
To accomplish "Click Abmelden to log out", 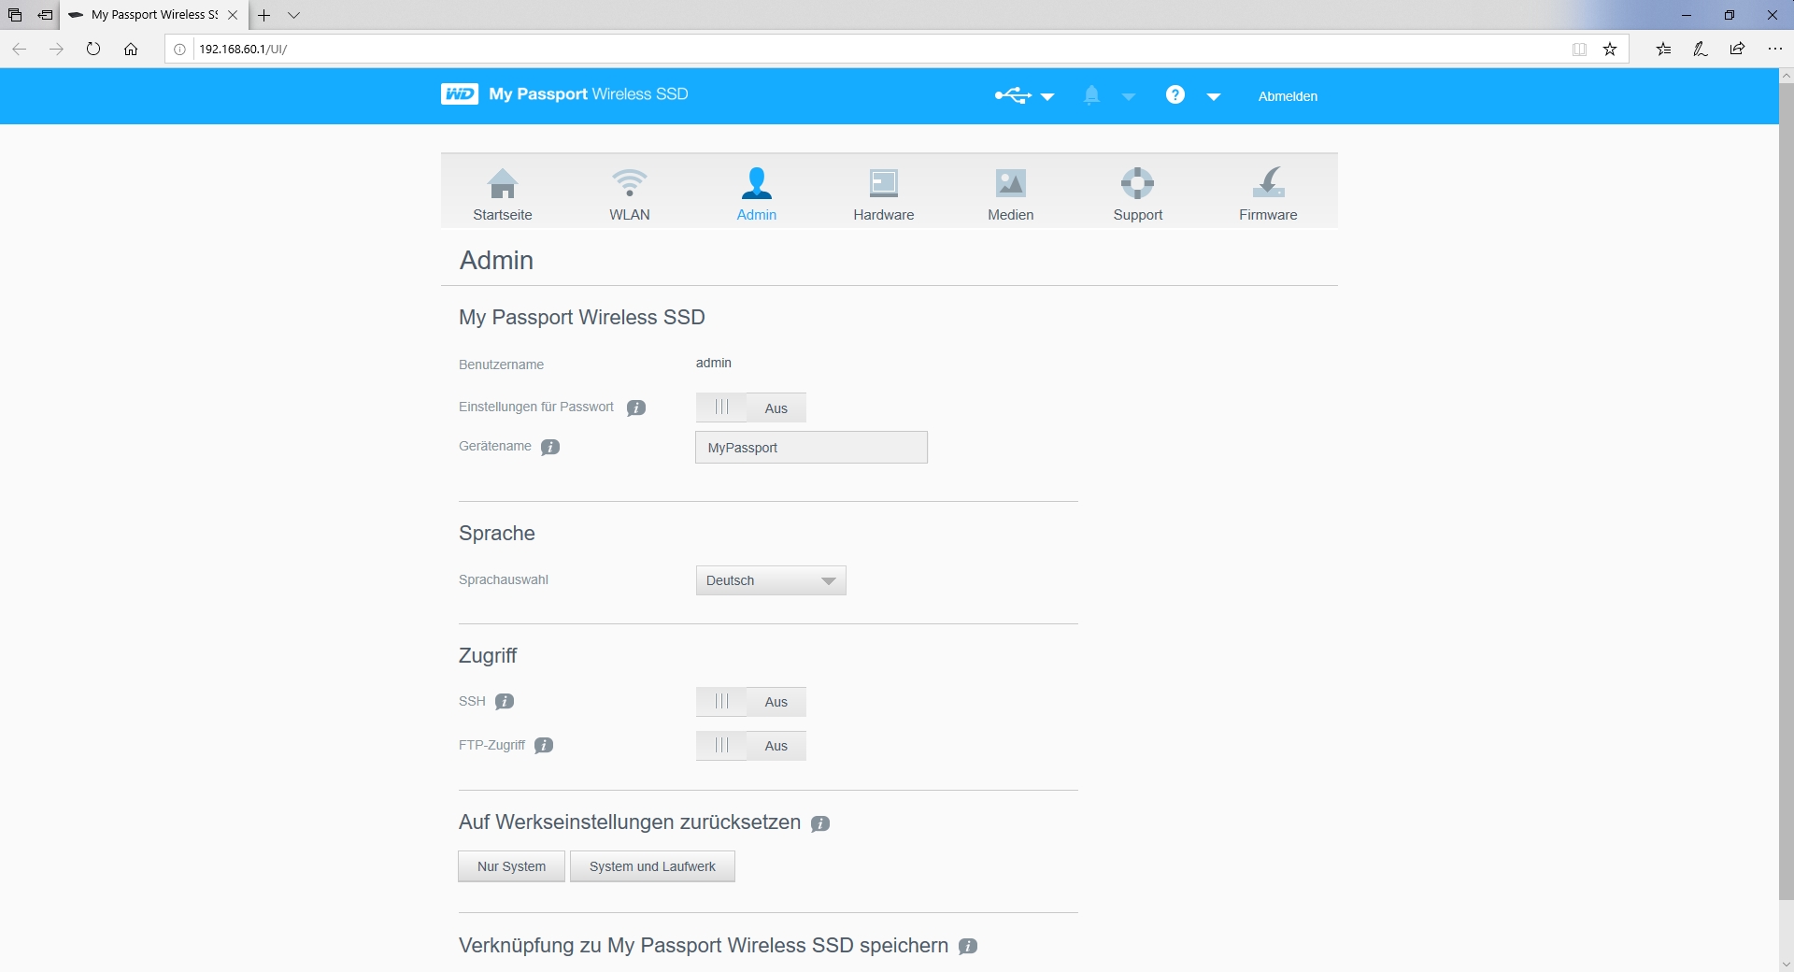I will coord(1288,96).
